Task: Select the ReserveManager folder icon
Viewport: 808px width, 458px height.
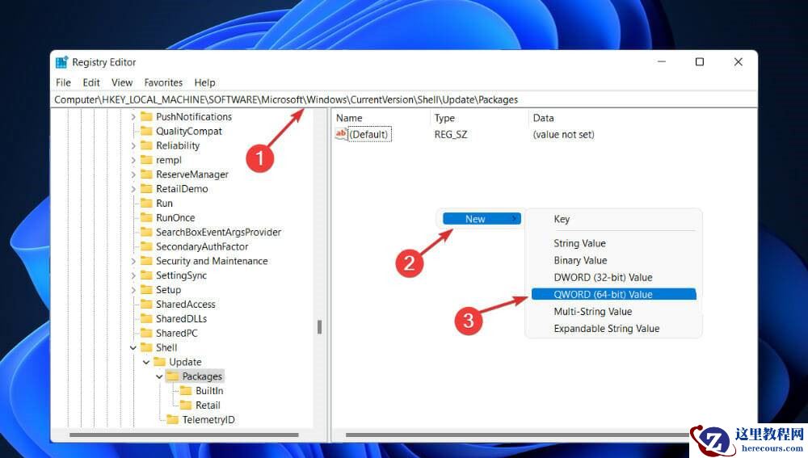Action: tap(147, 174)
